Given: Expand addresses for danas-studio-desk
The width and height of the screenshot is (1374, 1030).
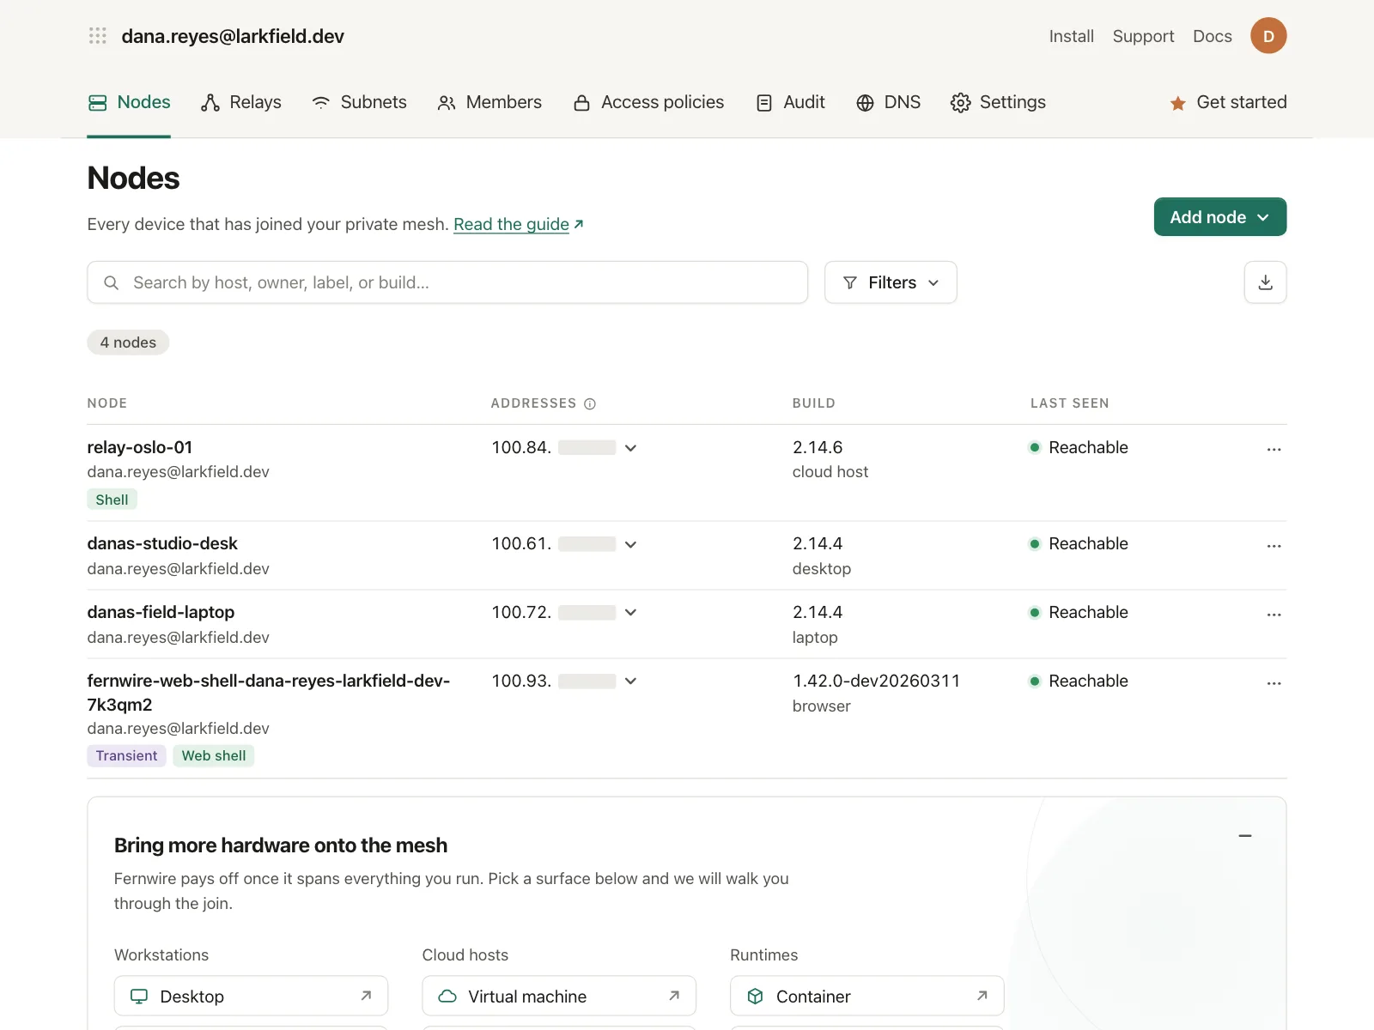Looking at the screenshot, I should (x=630, y=544).
